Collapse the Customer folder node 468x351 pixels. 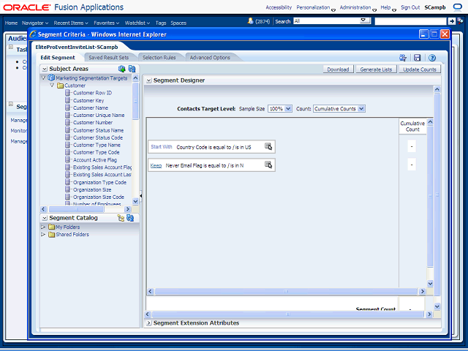(x=52, y=86)
